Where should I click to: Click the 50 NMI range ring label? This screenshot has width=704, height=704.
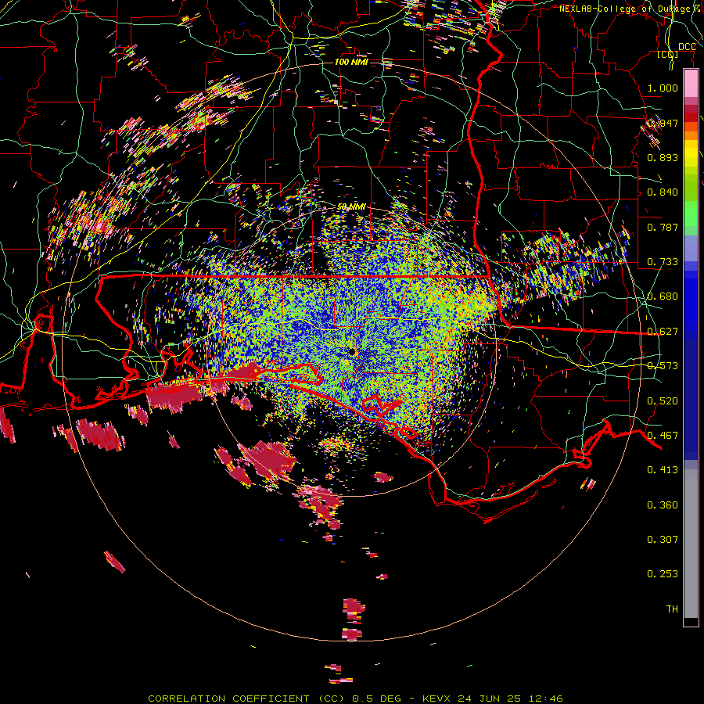pos(351,207)
